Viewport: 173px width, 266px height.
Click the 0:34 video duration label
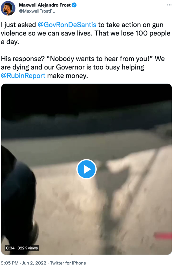click(x=10, y=248)
